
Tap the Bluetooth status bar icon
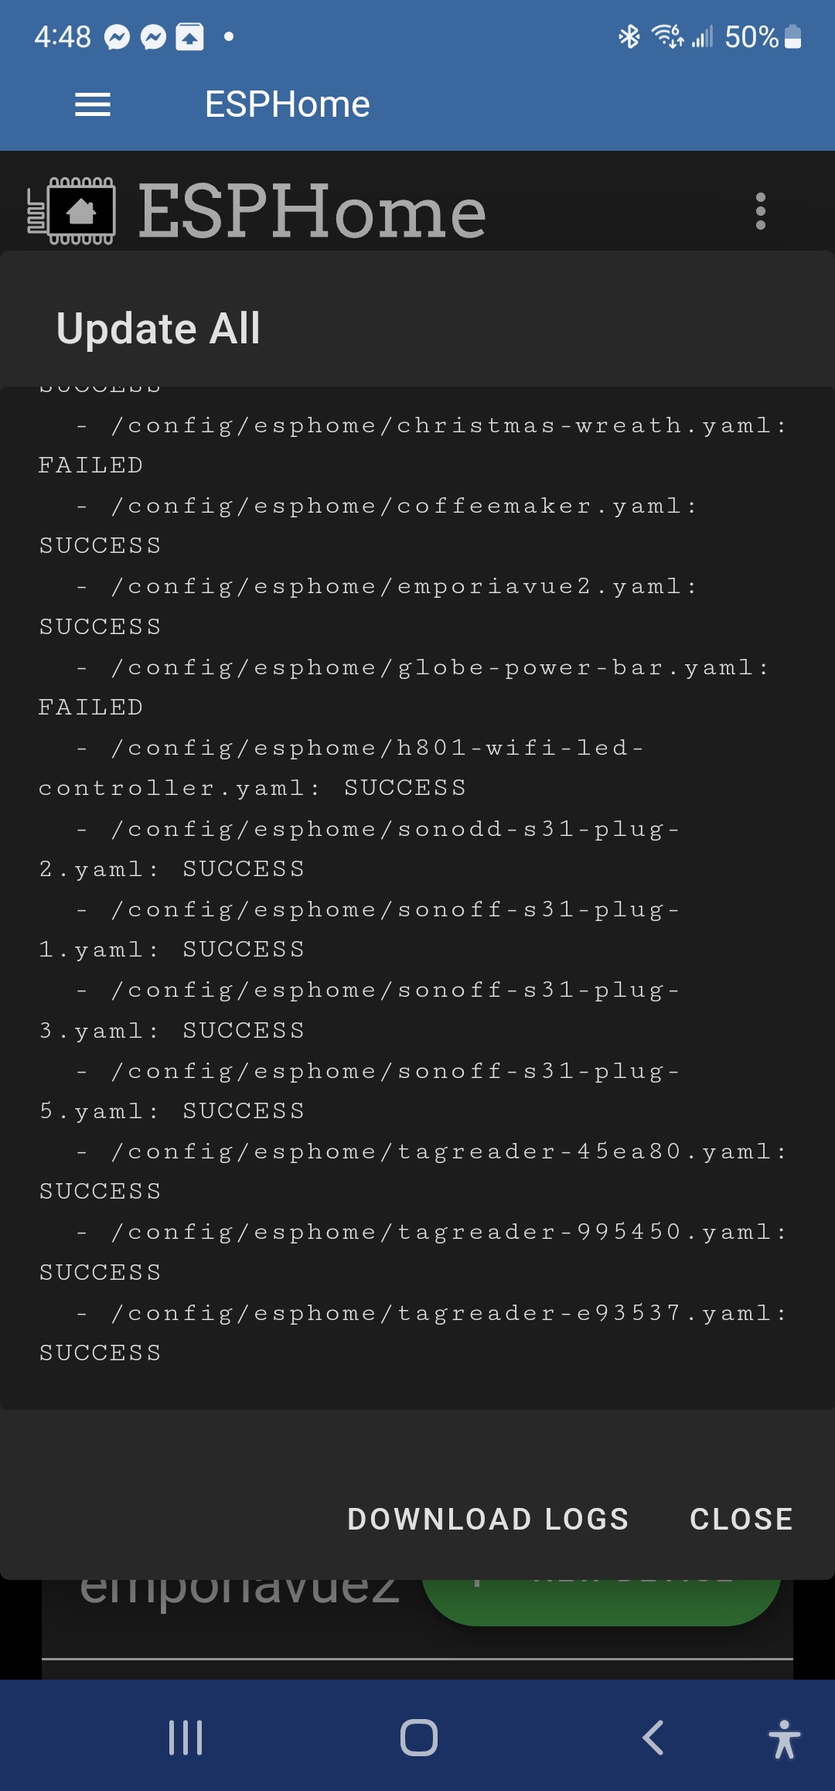coord(628,36)
